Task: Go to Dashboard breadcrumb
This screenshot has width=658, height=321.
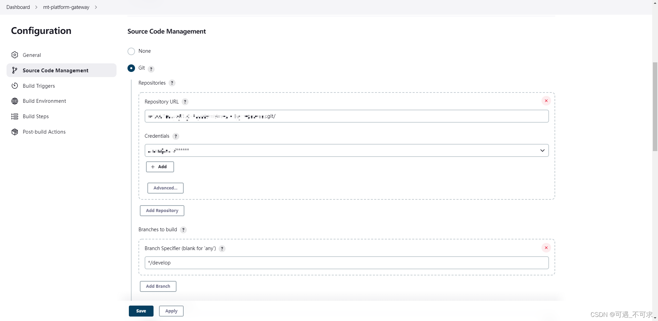Action: coord(18,7)
